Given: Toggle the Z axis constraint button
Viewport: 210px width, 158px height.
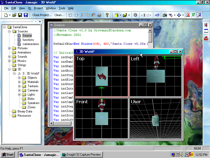Looking at the screenshot, I should click(x=199, y=15).
